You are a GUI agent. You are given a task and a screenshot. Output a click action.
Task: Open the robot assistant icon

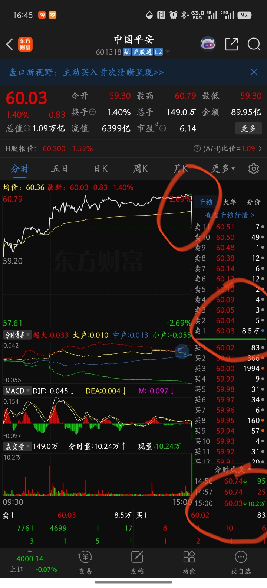tap(208, 44)
